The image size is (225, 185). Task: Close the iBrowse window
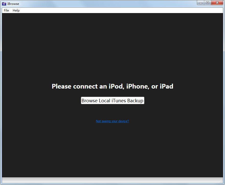pyautogui.click(x=217, y=3)
